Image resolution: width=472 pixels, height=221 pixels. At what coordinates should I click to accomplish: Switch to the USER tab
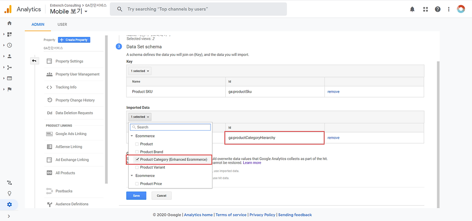click(x=62, y=24)
